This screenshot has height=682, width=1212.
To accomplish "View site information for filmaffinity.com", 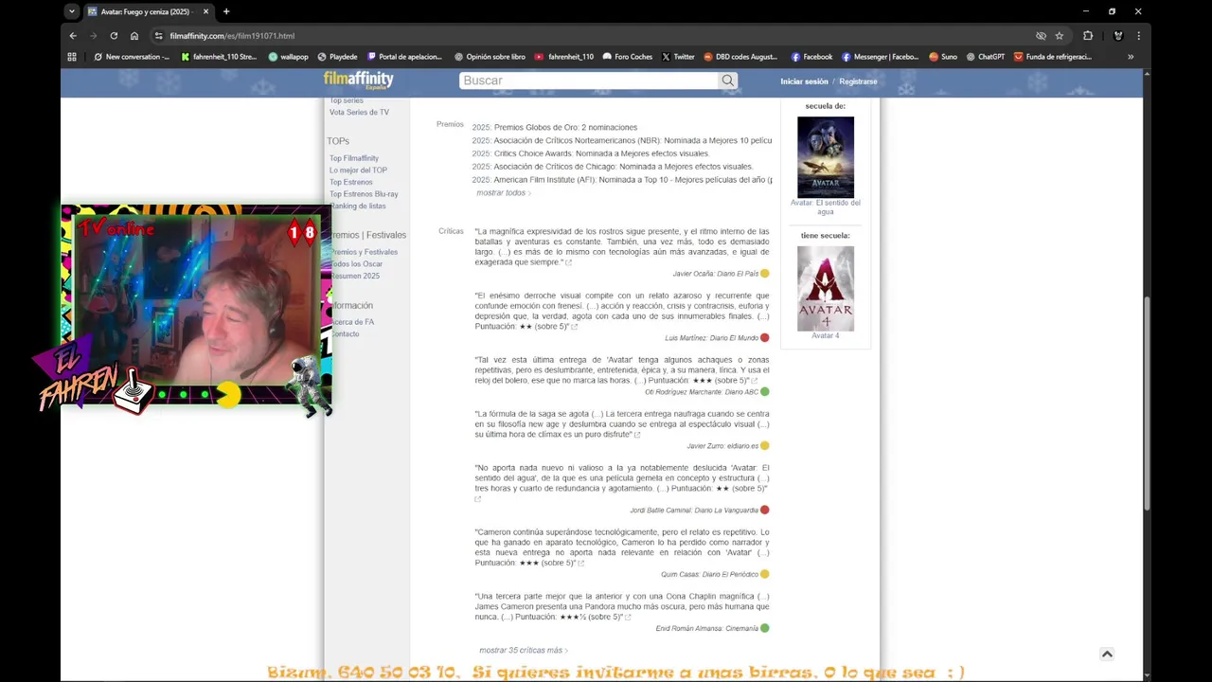I will click(x=159, y=36).
